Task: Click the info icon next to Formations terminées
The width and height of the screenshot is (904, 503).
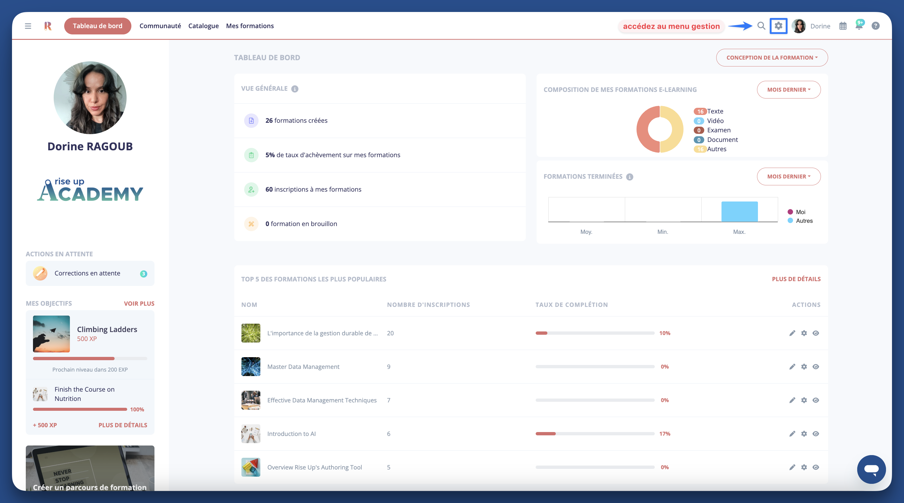Action: tap(630, 177)
